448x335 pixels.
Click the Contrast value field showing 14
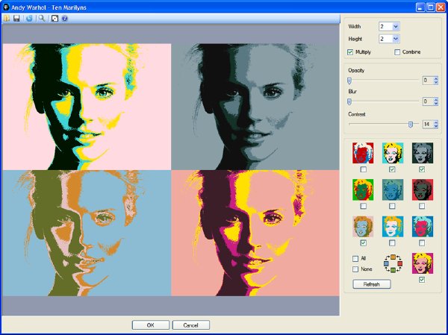[428, 125]
